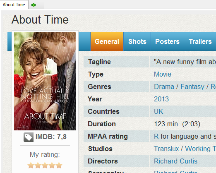216x173 pixels.
Task: Click the Duration row label
Action: (102, 124)
